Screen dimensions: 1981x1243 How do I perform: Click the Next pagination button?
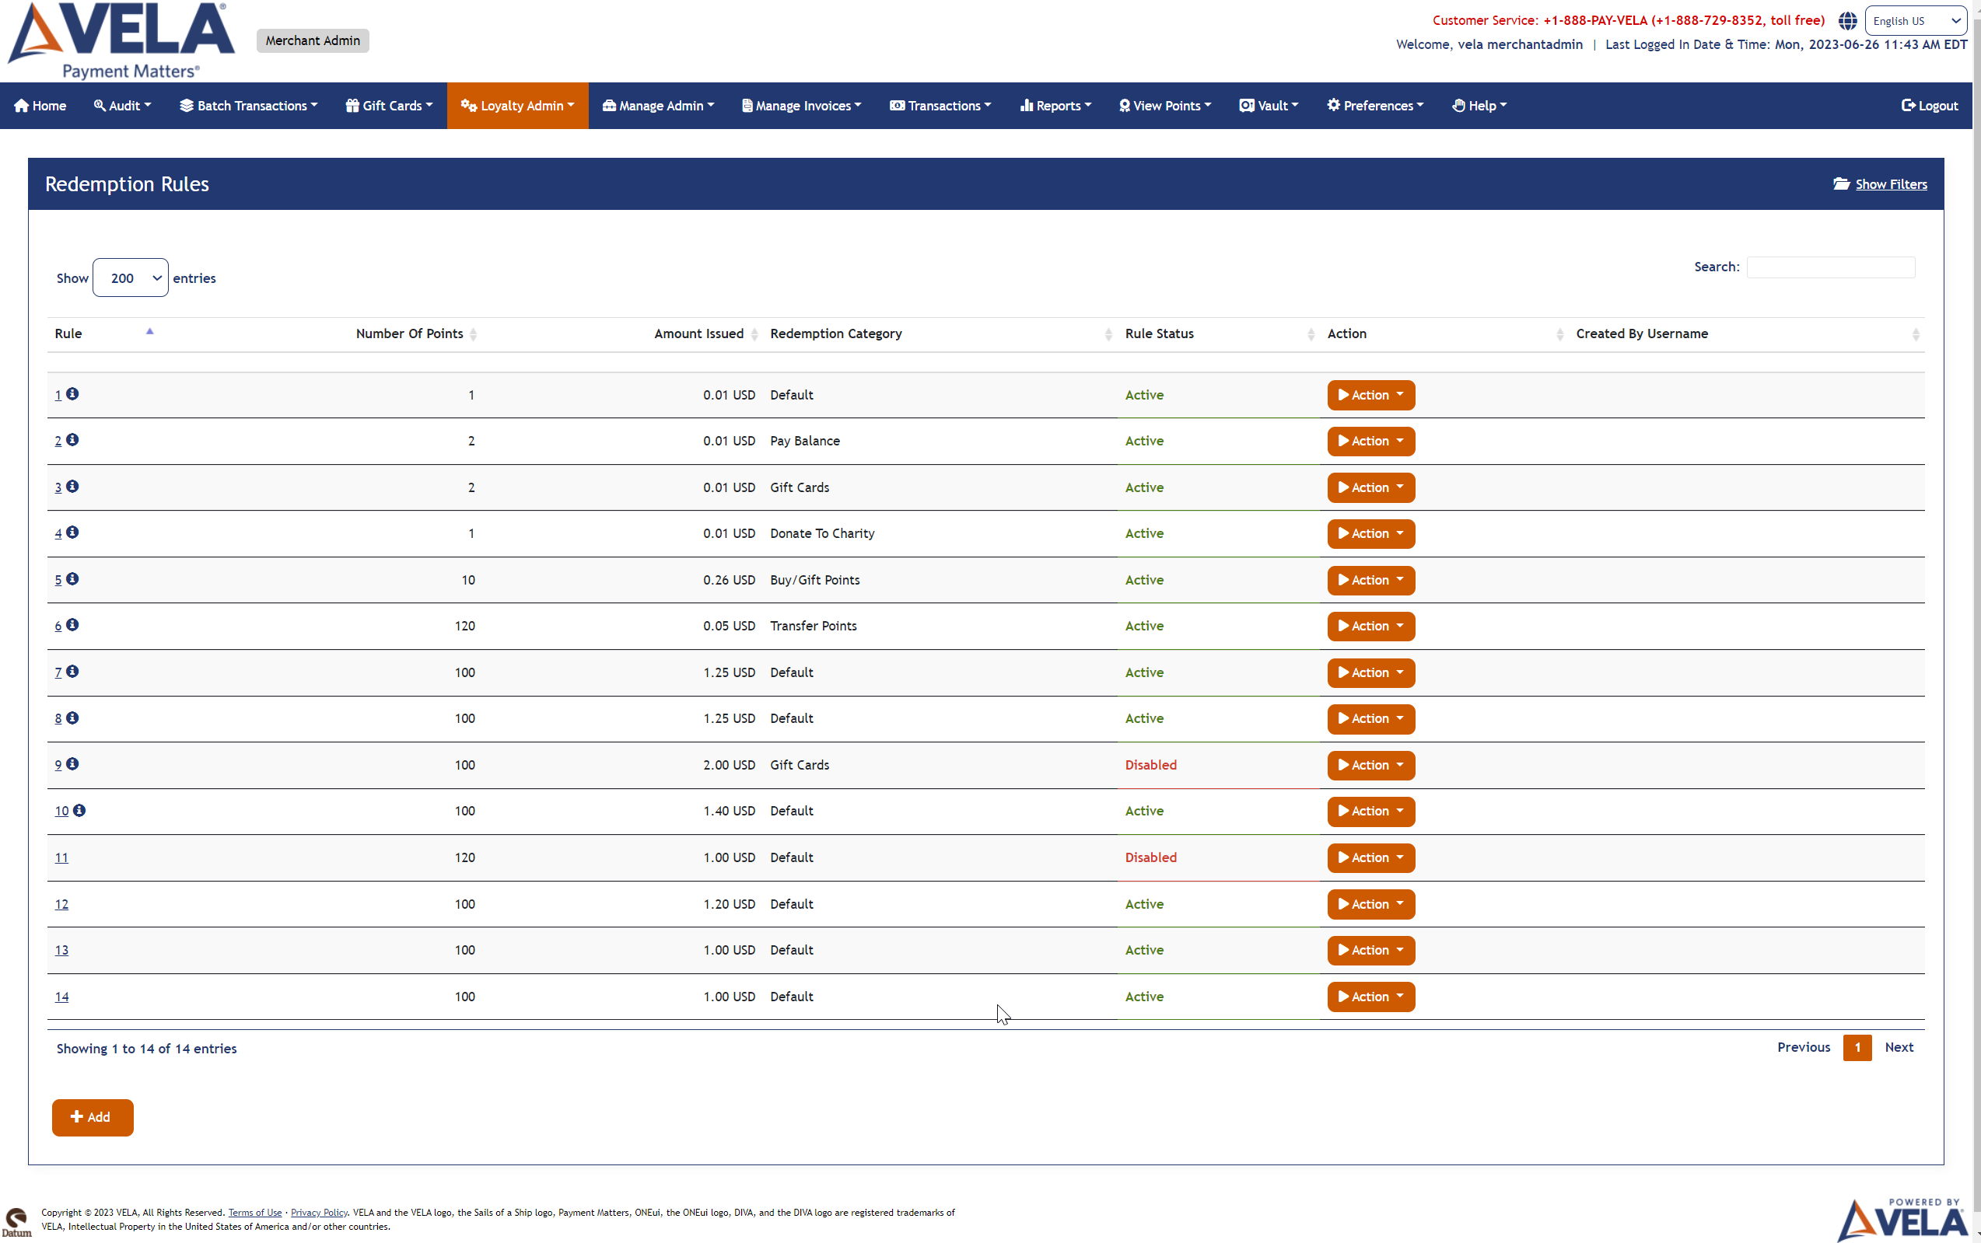pos(1899,1046)
